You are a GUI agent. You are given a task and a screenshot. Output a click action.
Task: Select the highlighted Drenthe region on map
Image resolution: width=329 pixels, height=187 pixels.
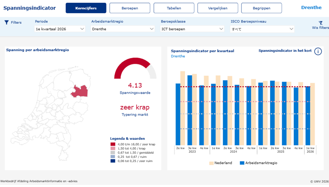click(x=79, y=91)
